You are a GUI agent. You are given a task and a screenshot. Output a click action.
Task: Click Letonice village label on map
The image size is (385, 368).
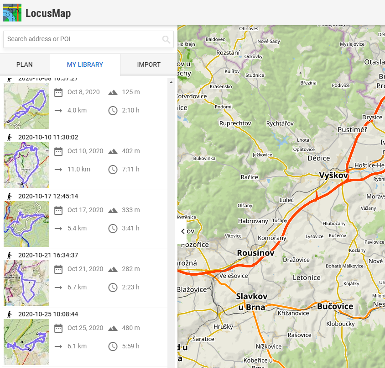(x=307, y=278)
